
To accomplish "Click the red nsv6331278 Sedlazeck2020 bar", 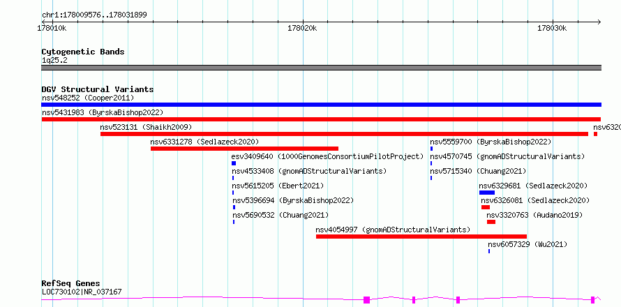I will 244,149.
